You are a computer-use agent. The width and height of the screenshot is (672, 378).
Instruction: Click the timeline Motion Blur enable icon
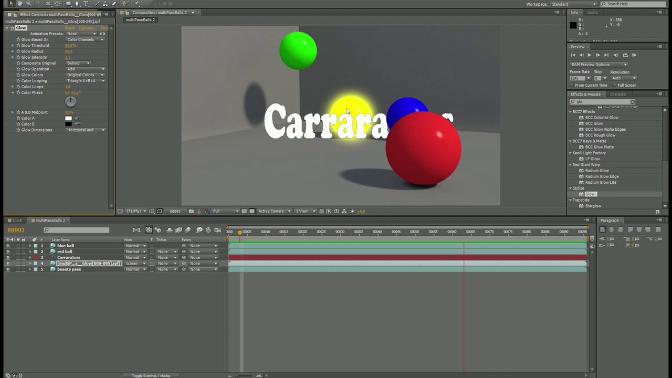click(x=188, y=230)
